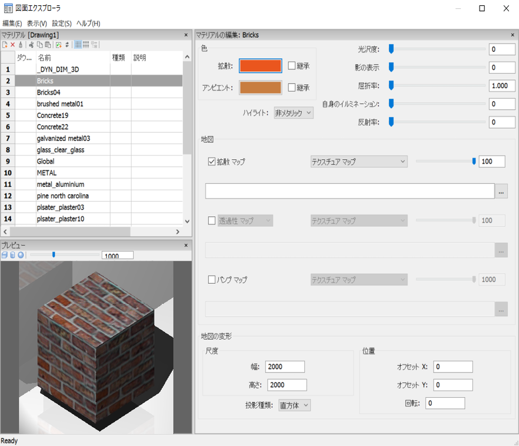Screen dimensions: 519x446
Task: Open the 投影種類 直方体 dropdown
Action: tap(295, 405)
